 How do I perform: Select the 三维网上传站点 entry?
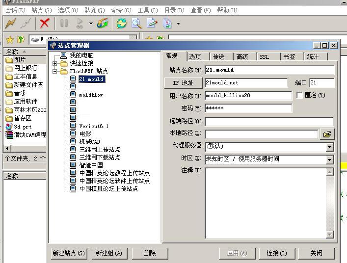click(100, 149)
